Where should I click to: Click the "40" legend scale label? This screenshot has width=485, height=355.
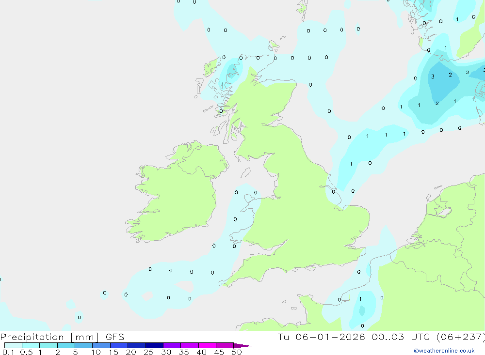point(201,352)
